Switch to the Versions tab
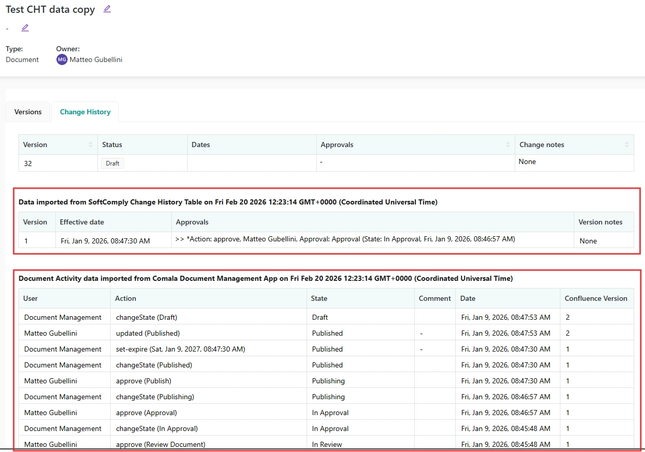Image resolution: width=645 pixels, height=452 pixels. point(28,112)
